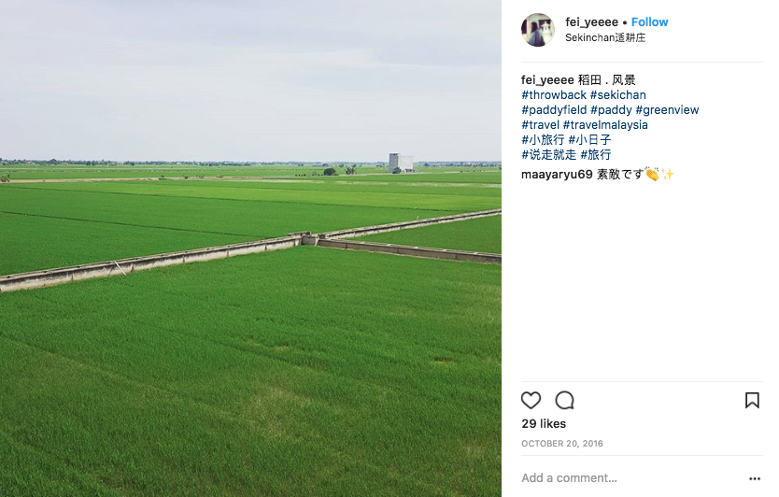This screenshot has width=779, height=497.
Task: Click the paddy field photo
Action: pos(250,248)
